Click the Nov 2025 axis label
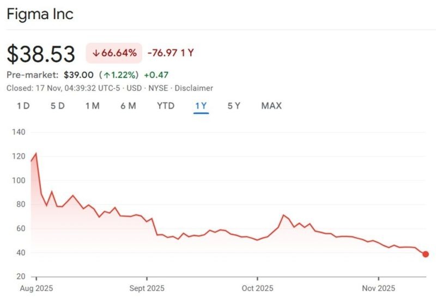Viewport: 436px width, 303px height. click(378, 287)
